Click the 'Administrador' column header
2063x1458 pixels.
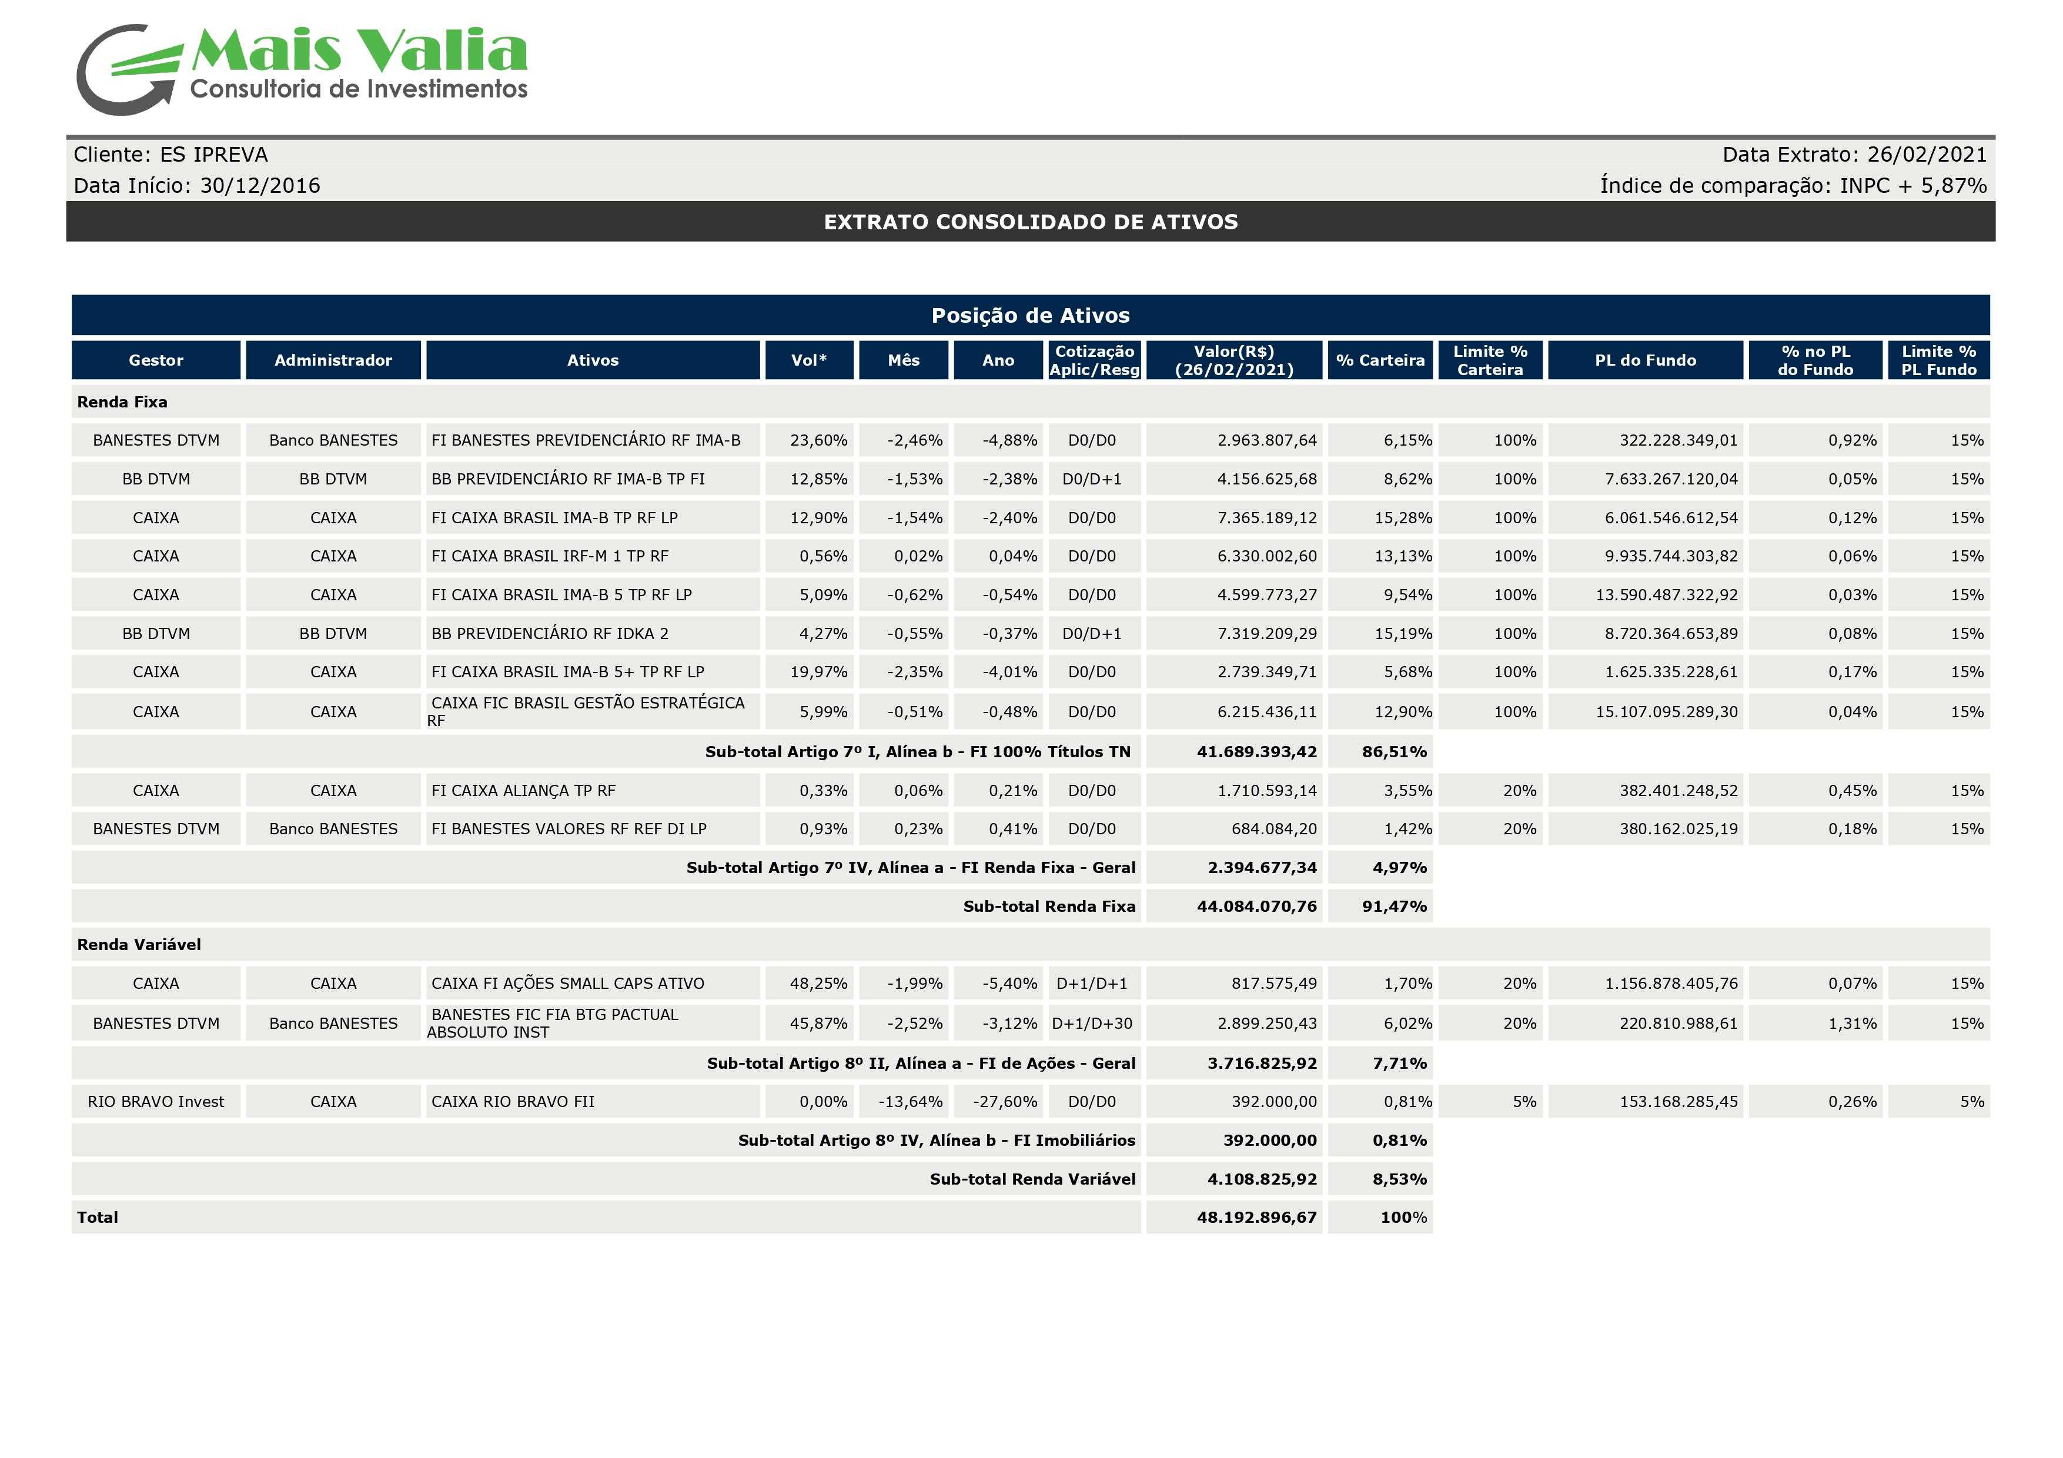(333, 360)
